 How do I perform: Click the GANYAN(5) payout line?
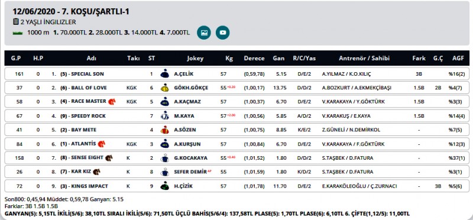208,214
